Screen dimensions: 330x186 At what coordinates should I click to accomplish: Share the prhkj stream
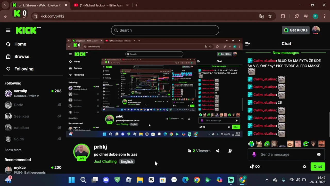(x=218, y=151)
